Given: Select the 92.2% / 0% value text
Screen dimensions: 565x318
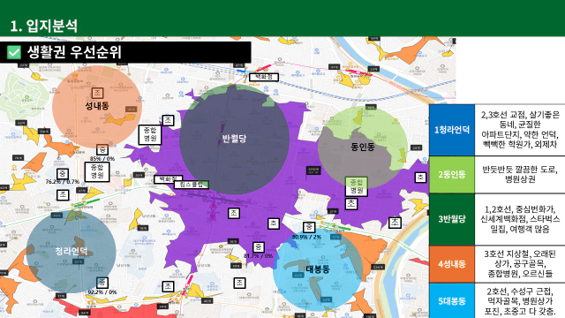Looking at the screenshot, I should [102, 292].
